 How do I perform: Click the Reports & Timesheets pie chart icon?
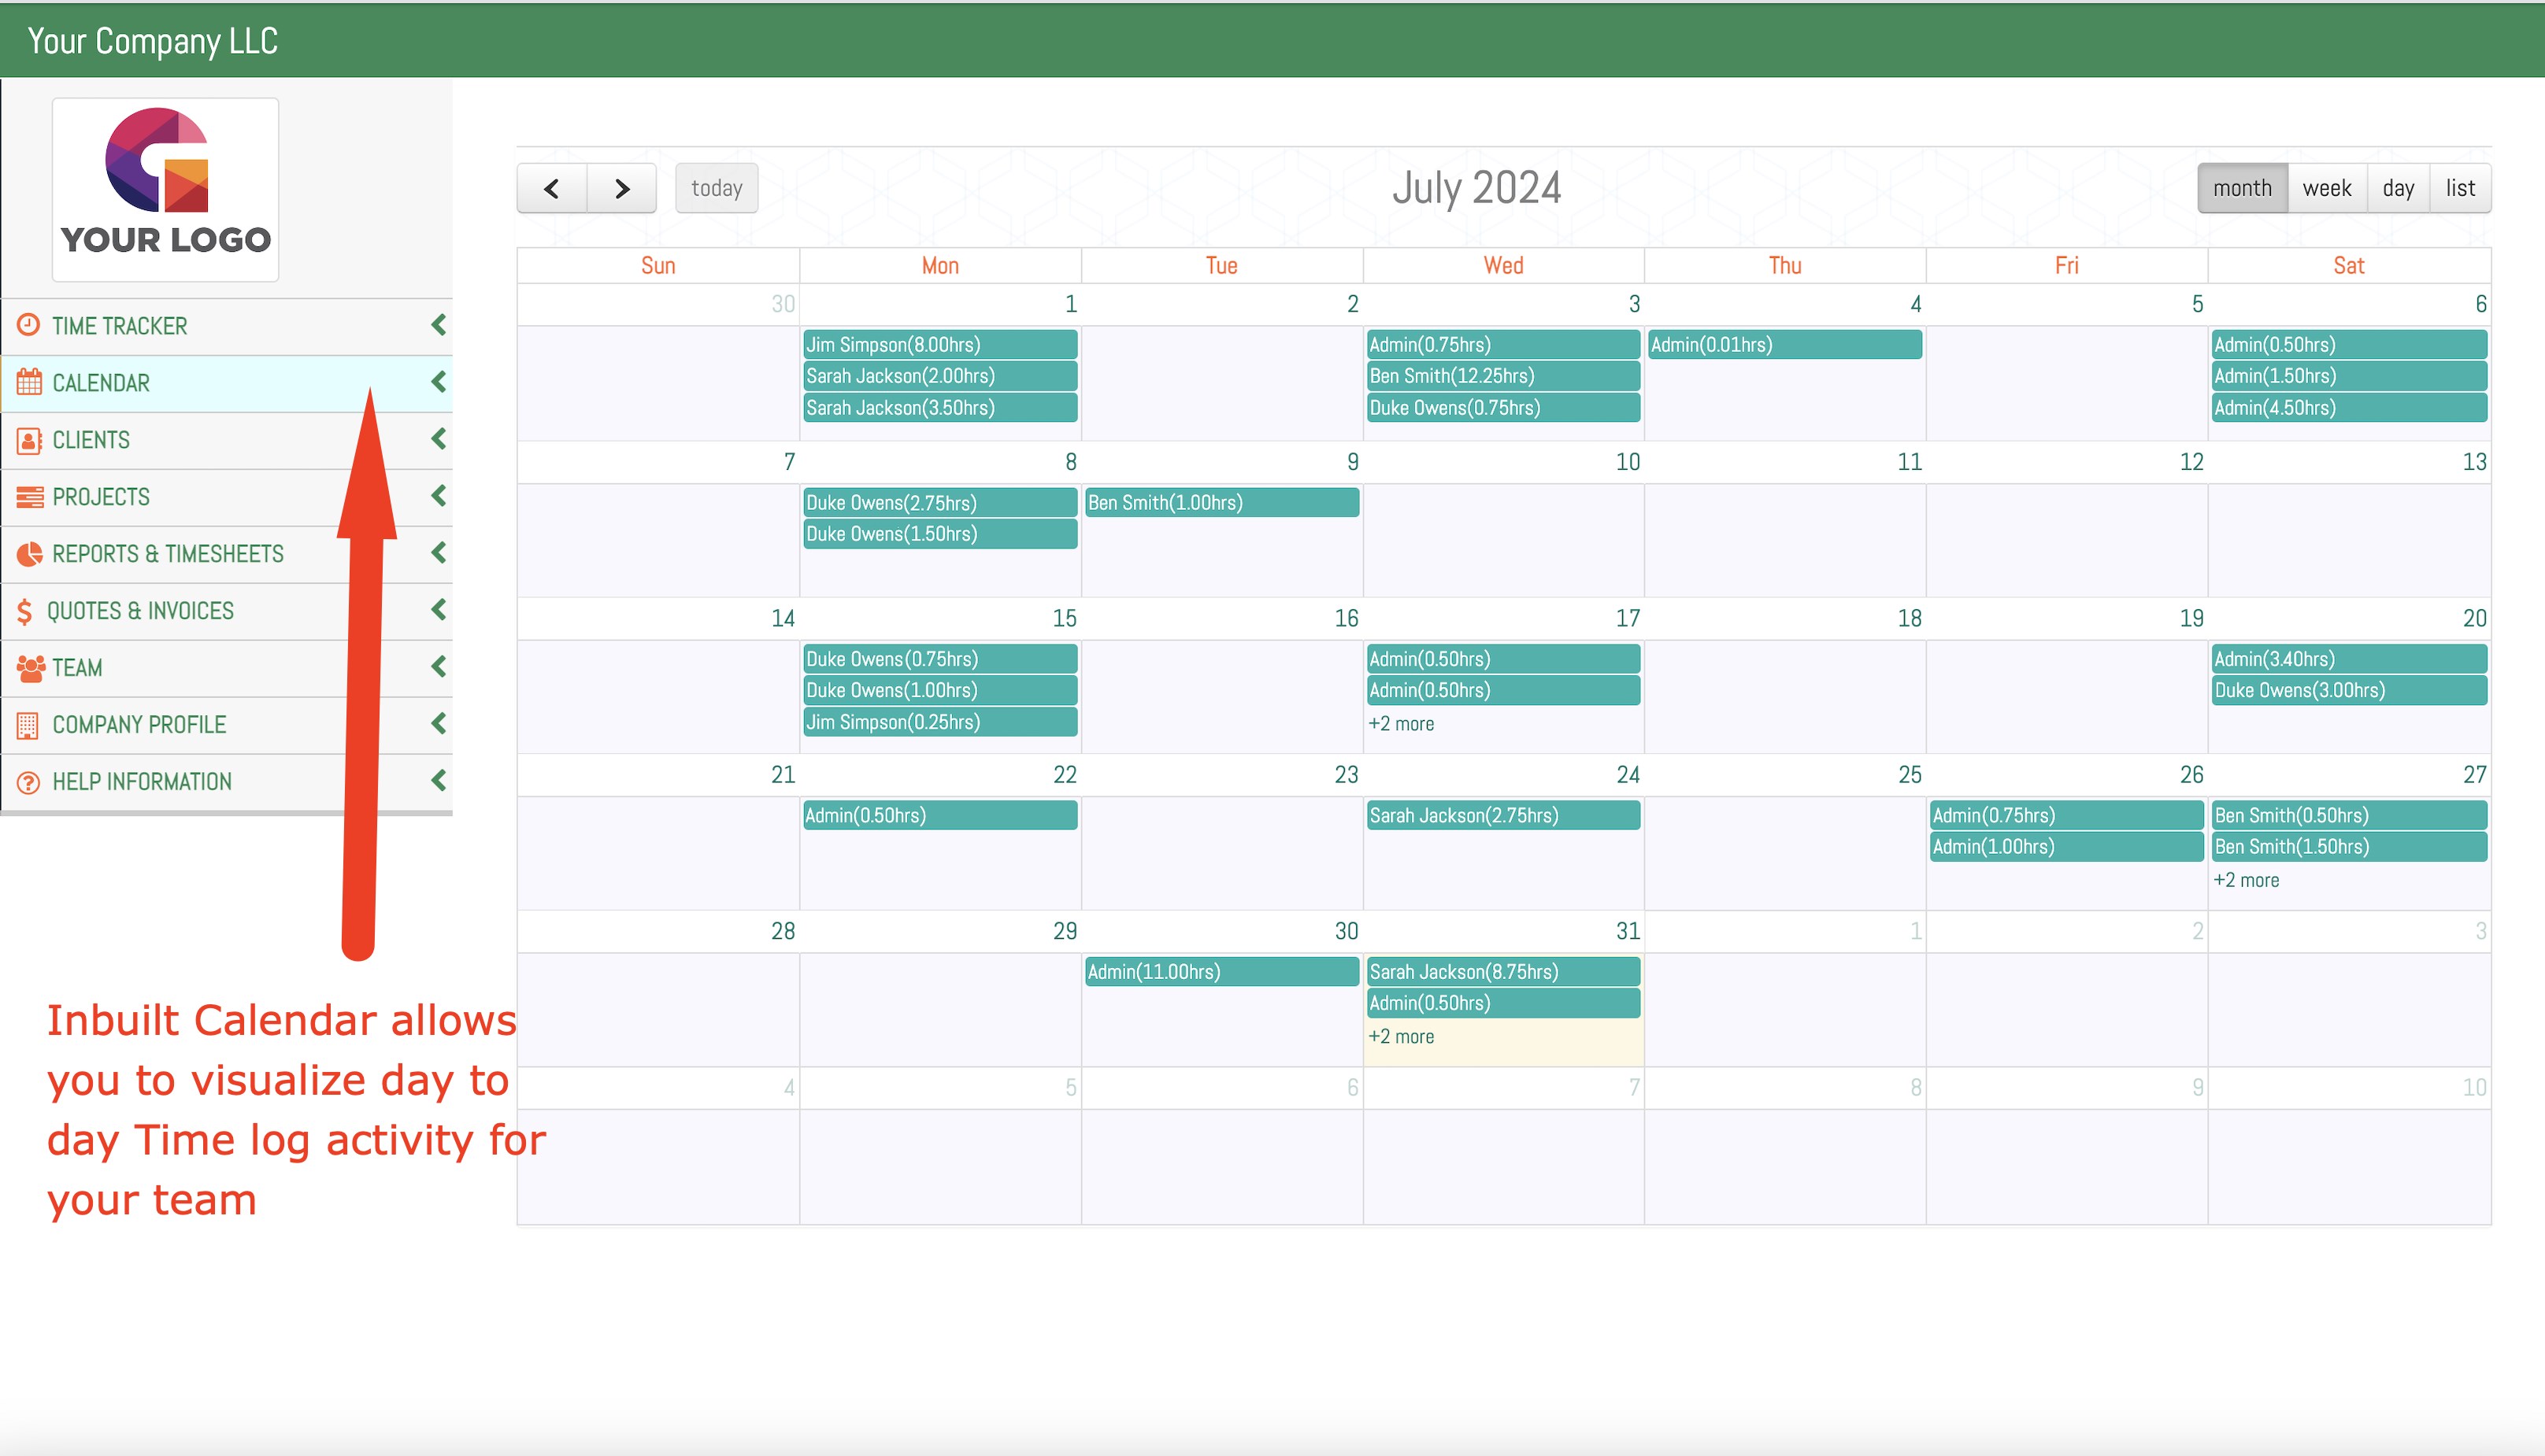click(29, 553)
